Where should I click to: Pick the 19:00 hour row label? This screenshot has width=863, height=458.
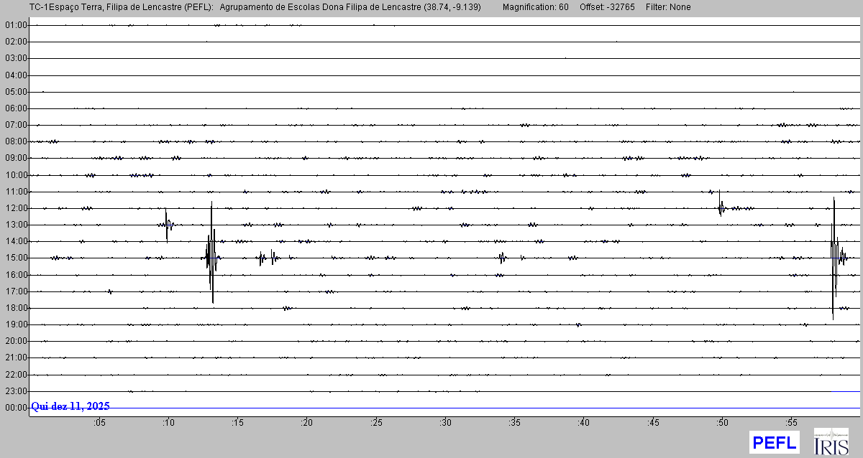coord(15,324)
